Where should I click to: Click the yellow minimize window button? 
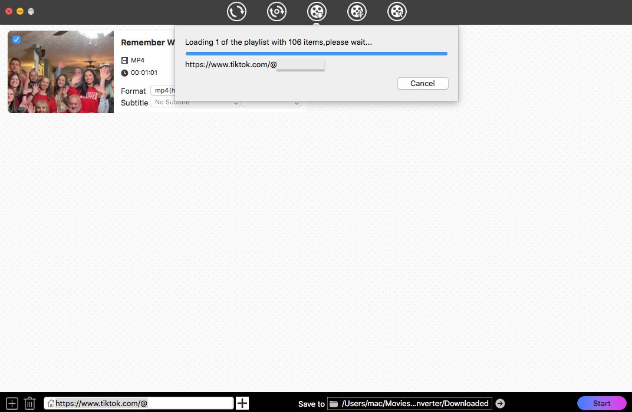(x=20, y=11)
